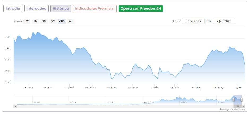Select YTD zoom range
249x114 pixels.
[x=62, y=21]
